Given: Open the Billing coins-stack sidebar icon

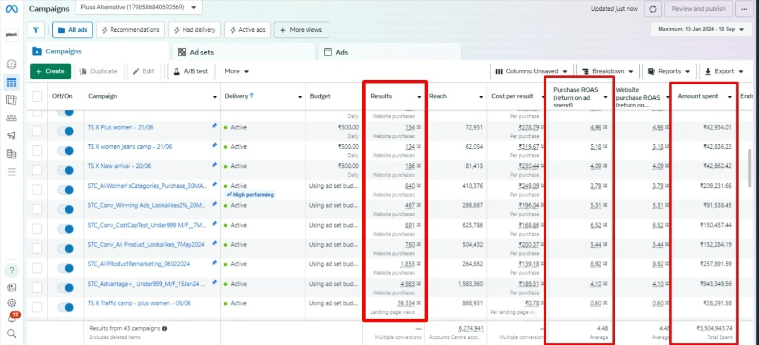Looking at the screenshot, I should tap(11, 154).
